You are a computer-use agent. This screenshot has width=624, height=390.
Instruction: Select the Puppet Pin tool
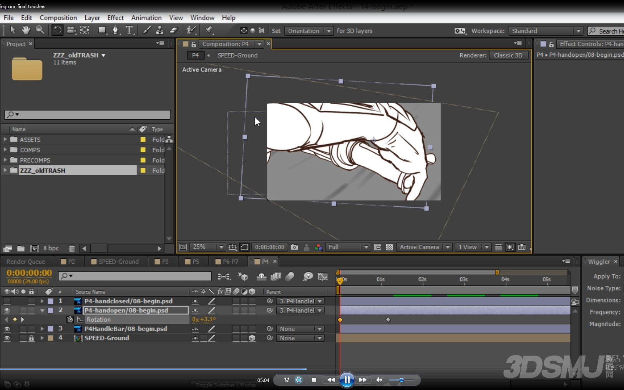pyautogui.click(x=209, y=30)
